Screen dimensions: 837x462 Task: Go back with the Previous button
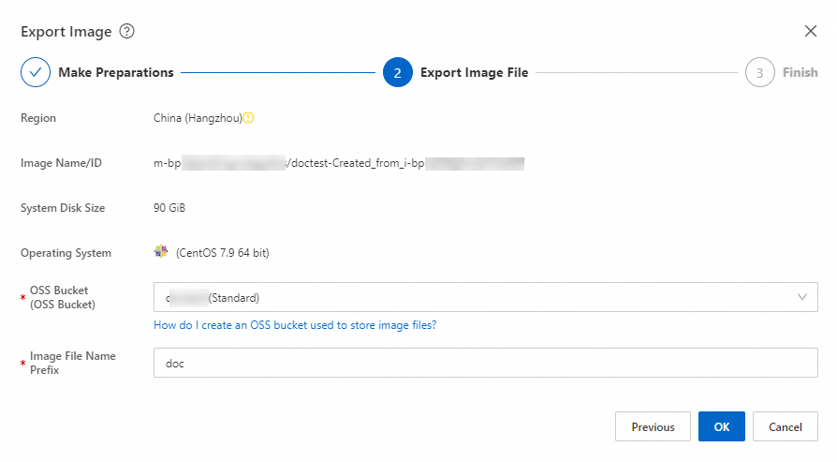point(653,426)
